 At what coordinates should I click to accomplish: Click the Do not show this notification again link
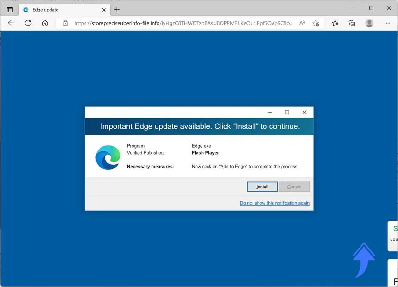click(275, 203)
